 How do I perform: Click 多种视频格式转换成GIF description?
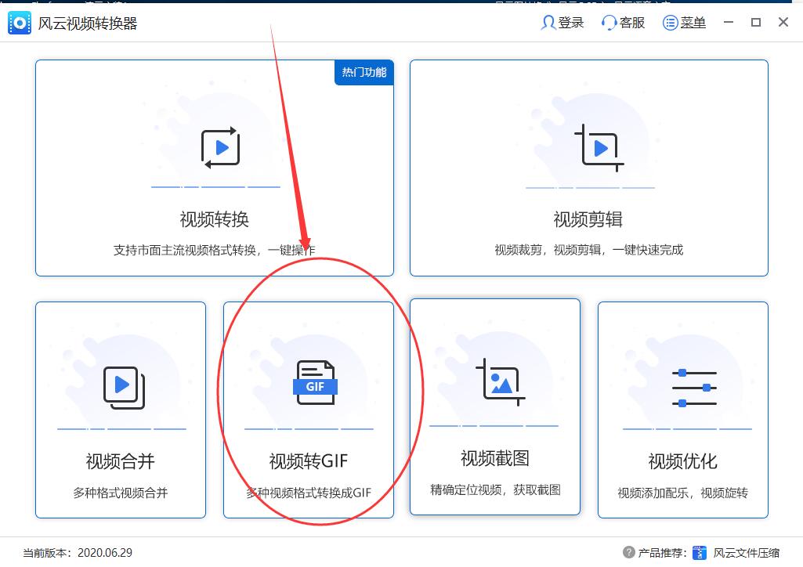tap(309, 493)
